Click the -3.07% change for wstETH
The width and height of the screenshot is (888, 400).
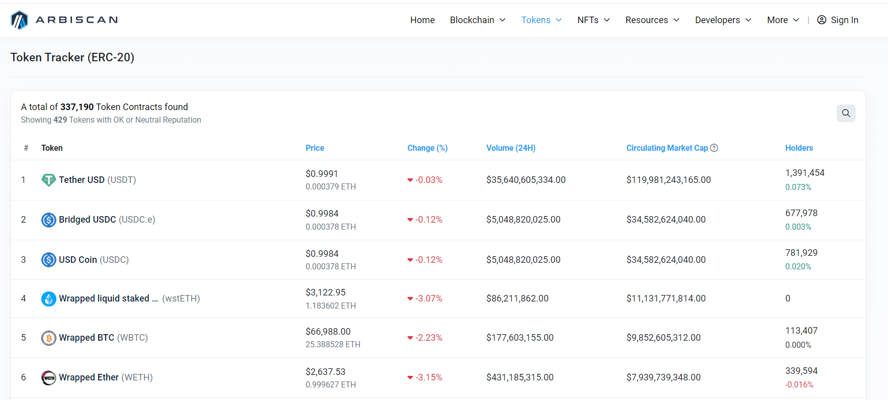pos(425,298)
